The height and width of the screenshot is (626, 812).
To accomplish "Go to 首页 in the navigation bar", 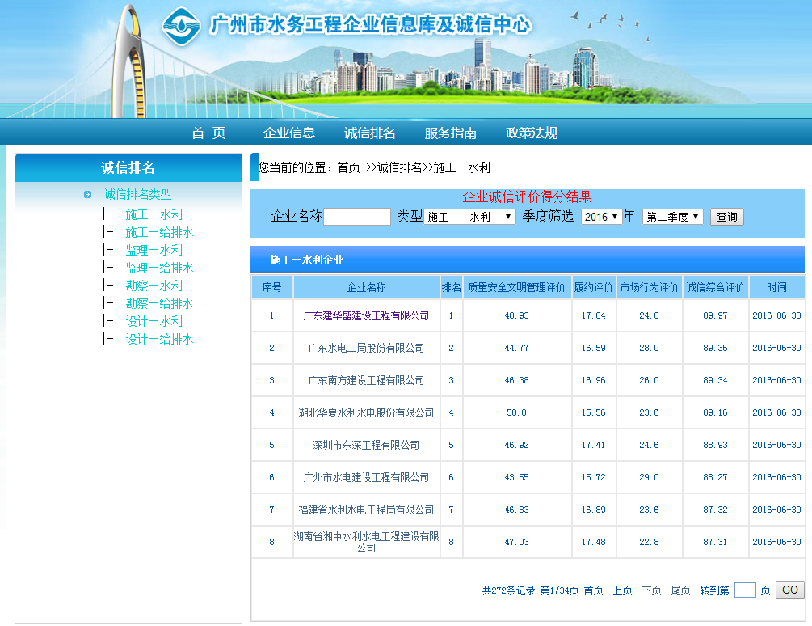I will pos(208,133).
